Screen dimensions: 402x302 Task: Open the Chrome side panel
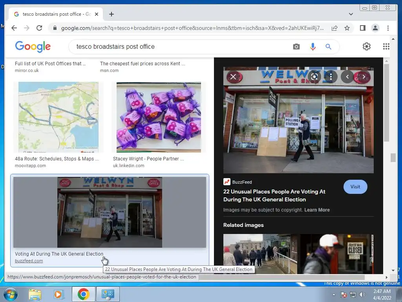[x=362, y=28]
